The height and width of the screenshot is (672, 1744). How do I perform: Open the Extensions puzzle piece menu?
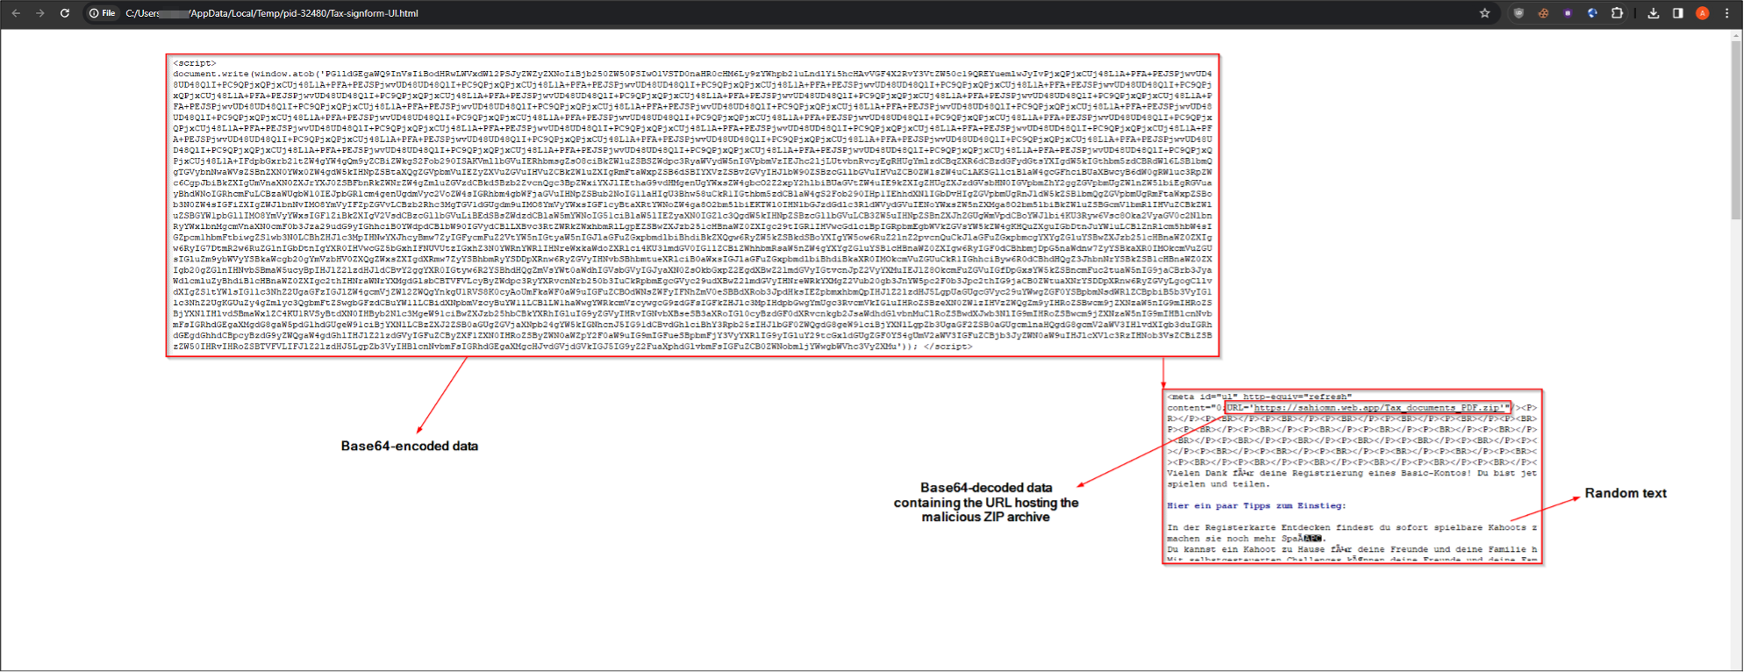click(x=1617, y=13)
